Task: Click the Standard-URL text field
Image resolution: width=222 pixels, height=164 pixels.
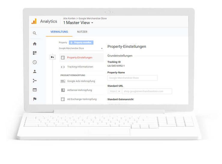Action: (x=147, y=91)
